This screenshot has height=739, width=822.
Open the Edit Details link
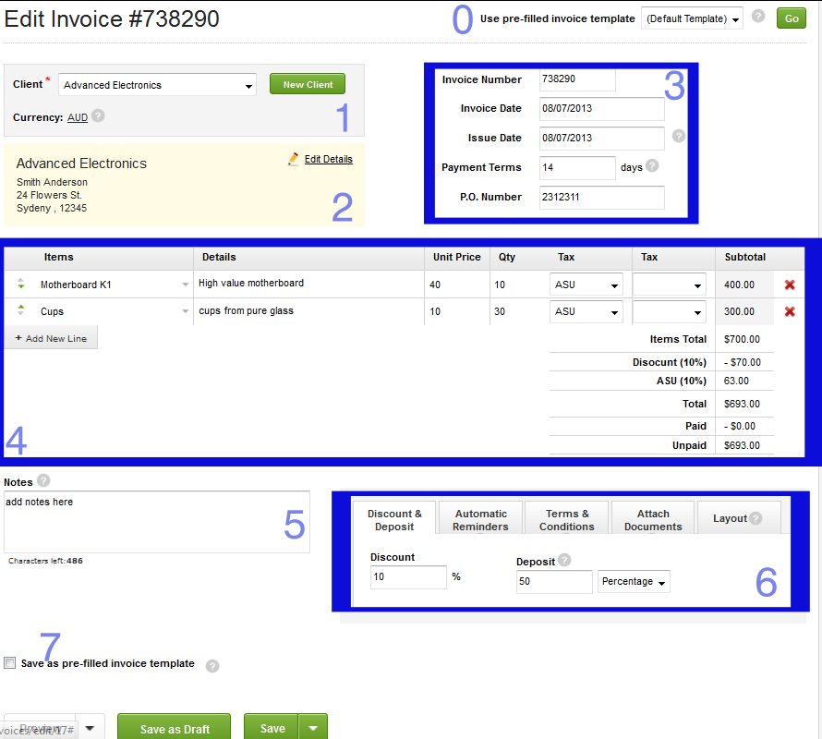[328, 159]
